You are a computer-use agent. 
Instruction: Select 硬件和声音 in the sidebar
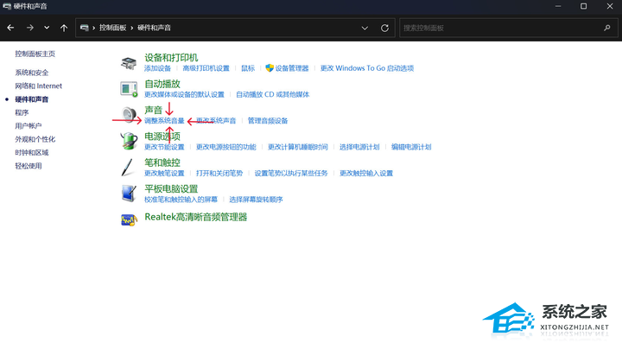pos(32,99)
